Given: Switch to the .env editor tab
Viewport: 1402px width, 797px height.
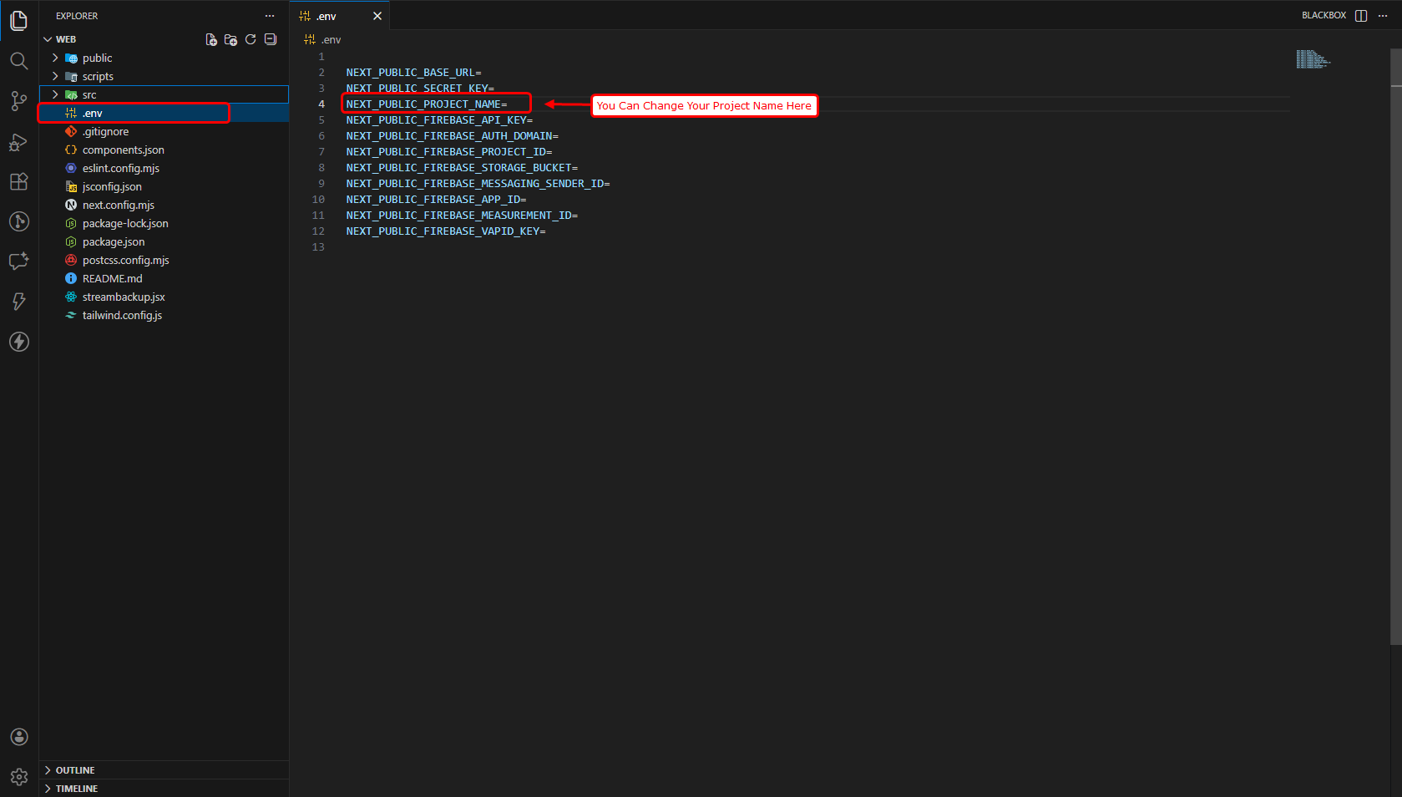Looking at the screenshot, I should [326, 15].
